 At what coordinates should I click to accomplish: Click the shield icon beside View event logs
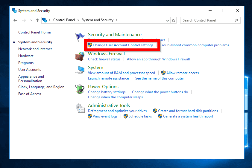90,116
